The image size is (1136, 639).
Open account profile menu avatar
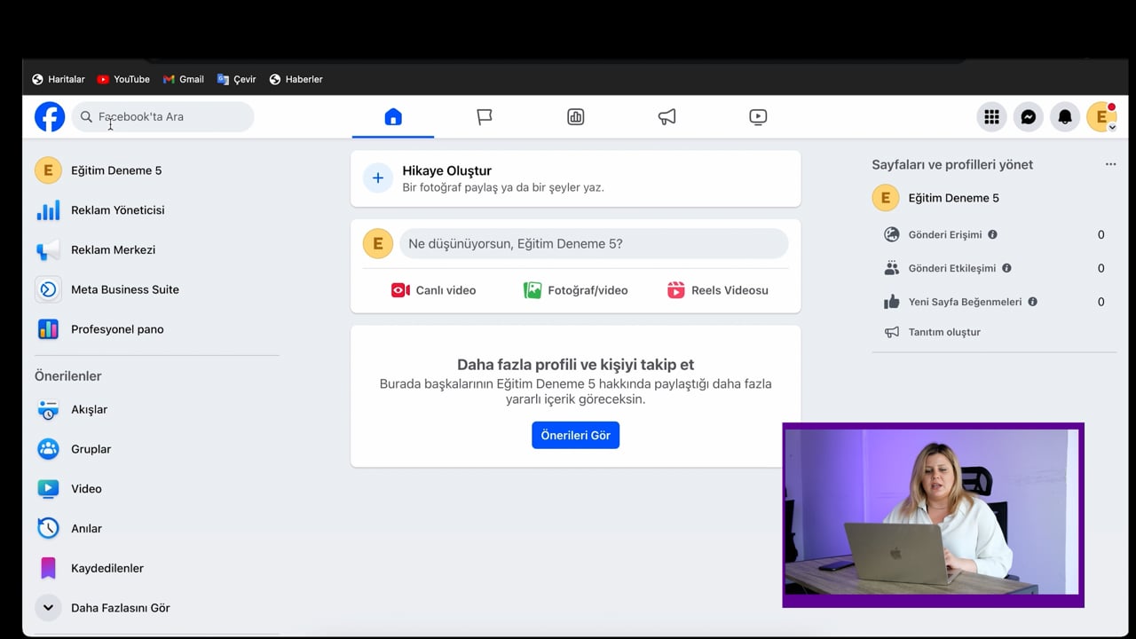[x=1101, y=116]
